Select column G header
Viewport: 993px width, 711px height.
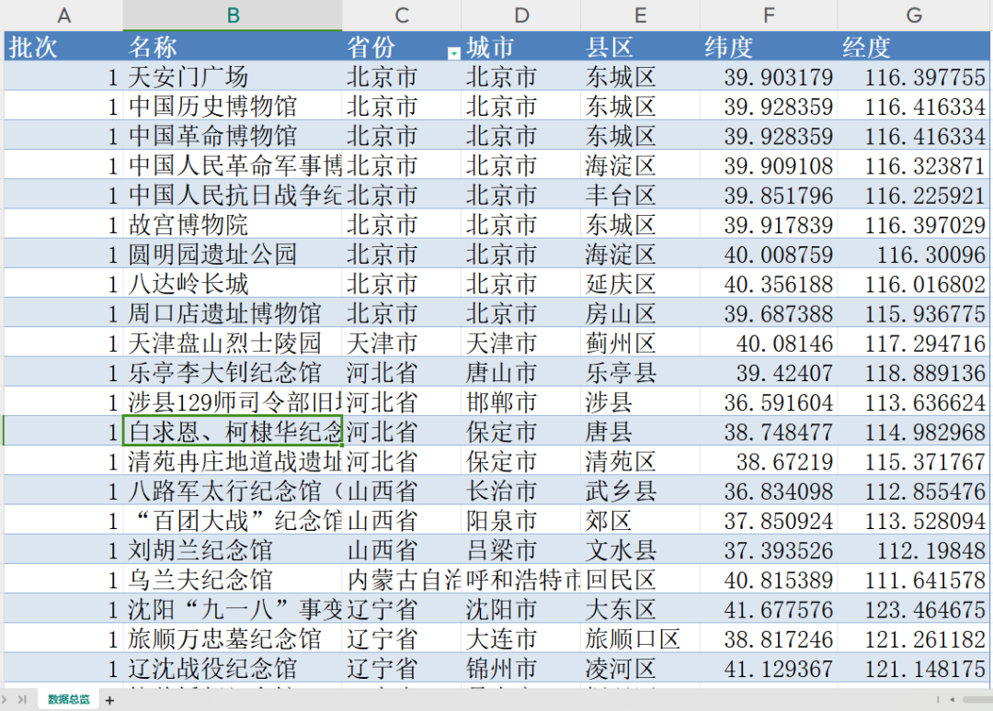point(913,16)
